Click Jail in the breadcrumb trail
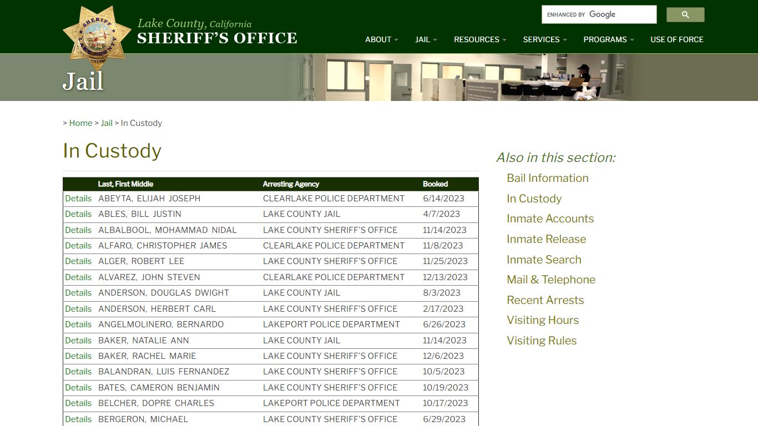This screenshot has height=426, width=758. click(107, 123)
